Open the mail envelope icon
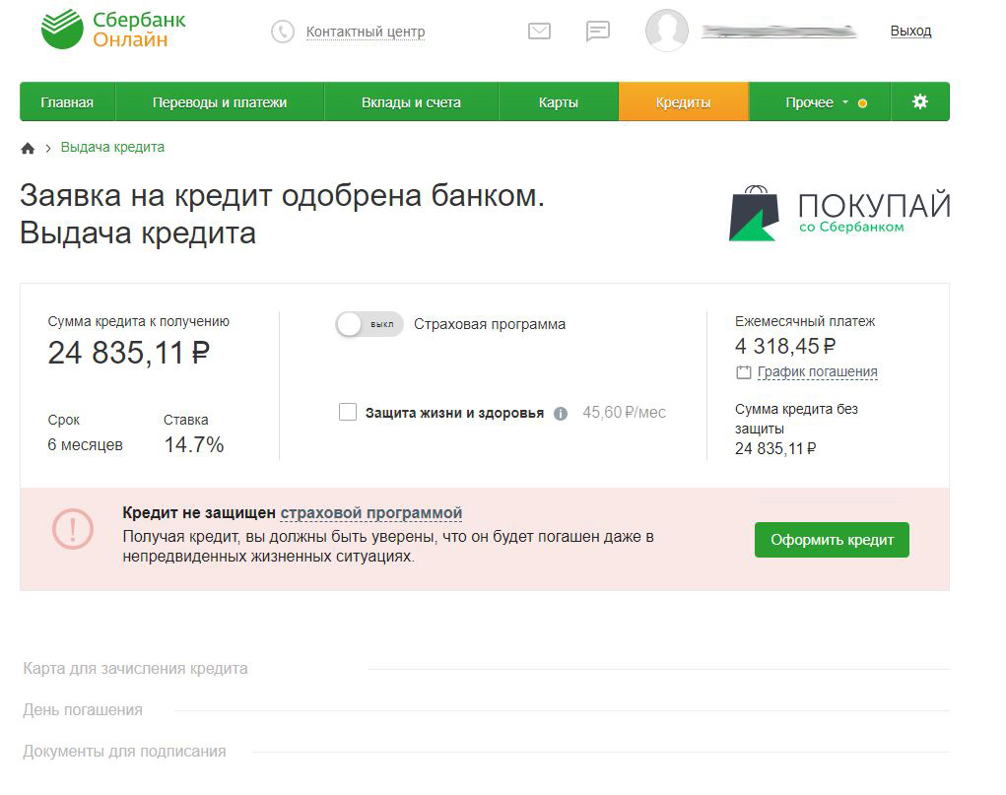Screen dimensions: 1006x795 click(x=539, y=31)
